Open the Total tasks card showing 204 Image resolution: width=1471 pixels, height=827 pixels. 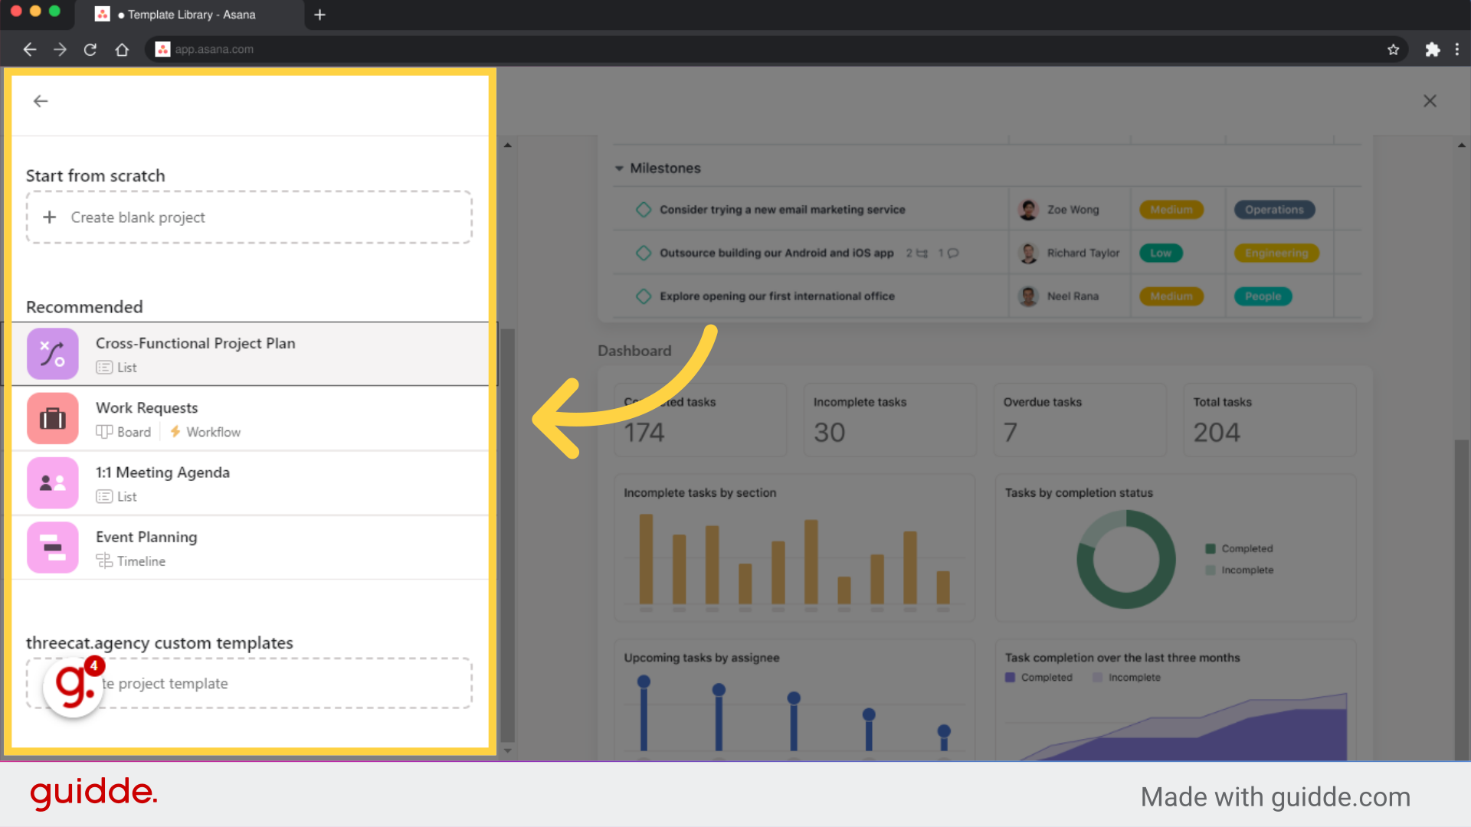pos(1270,420)
